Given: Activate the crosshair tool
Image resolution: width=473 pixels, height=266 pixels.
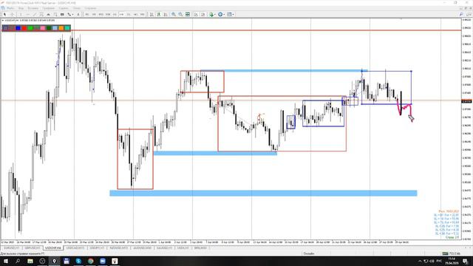Looking at the screenshot, I should click(x=12, y=14).
